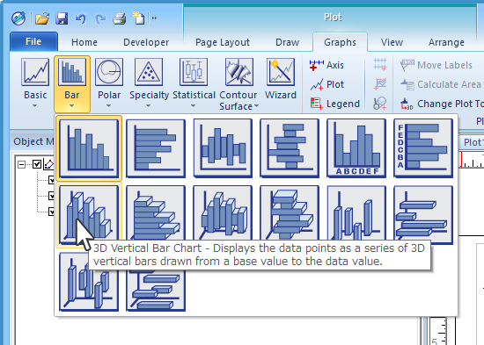484x345 pixels.
Task: Open file with the folder icon
Action: pyautogui.click(x=42, y=18)
